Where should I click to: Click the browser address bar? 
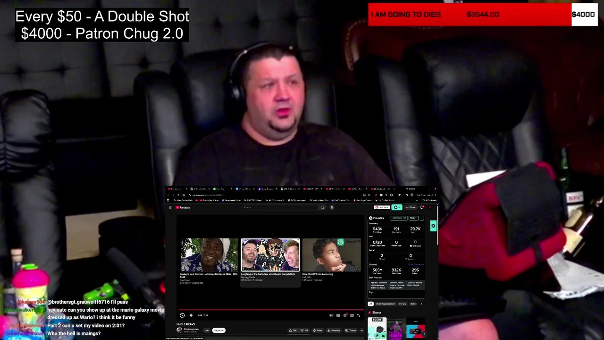coord(274,195)
